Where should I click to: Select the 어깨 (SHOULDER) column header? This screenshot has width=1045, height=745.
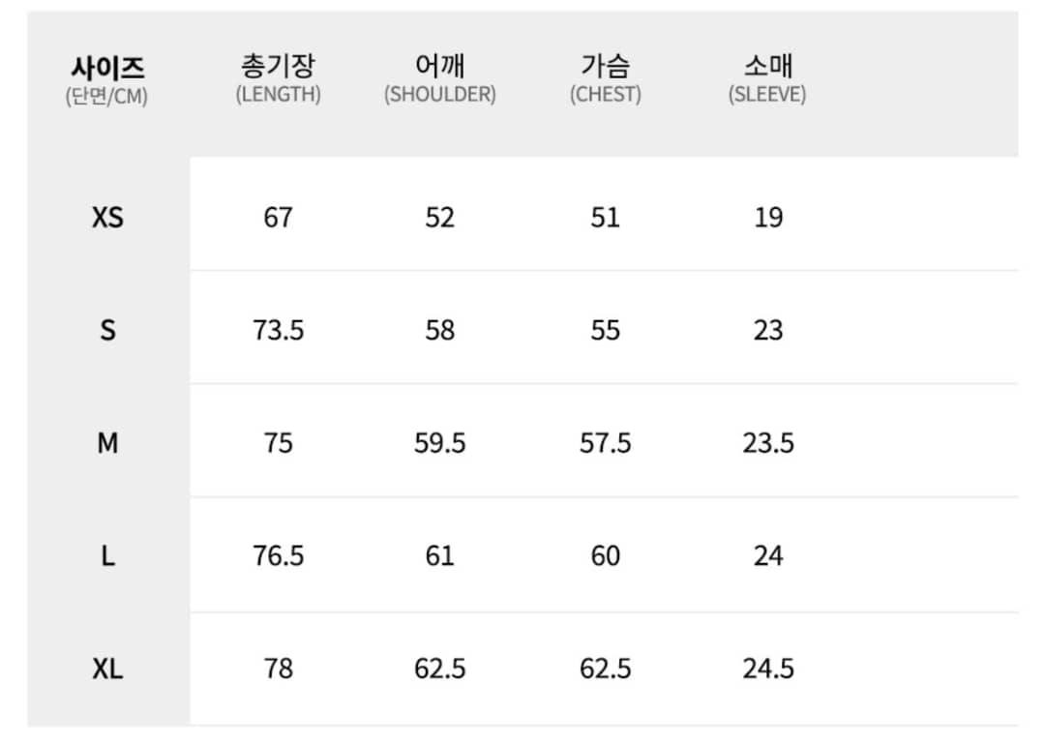coord(439,80)
